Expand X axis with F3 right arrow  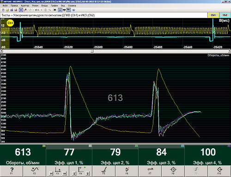[65, 174]
